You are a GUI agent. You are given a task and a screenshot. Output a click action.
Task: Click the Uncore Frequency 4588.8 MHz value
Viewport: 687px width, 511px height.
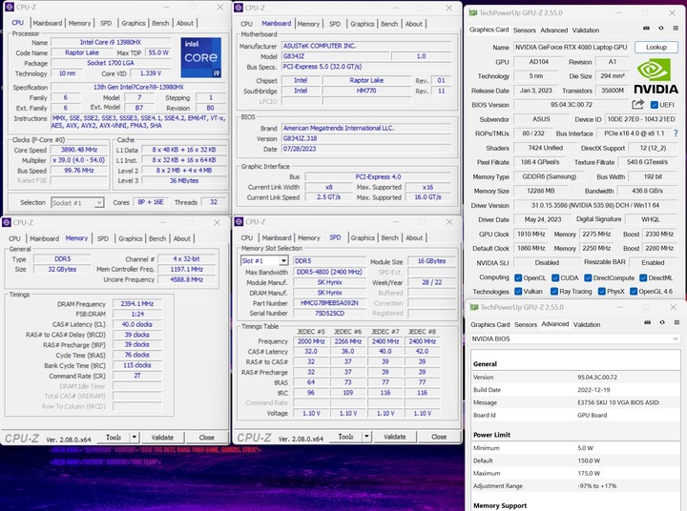[187, 279]
